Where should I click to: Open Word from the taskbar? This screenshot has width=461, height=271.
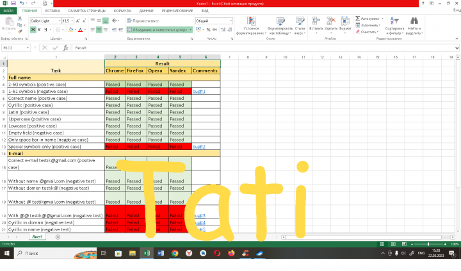161,253
